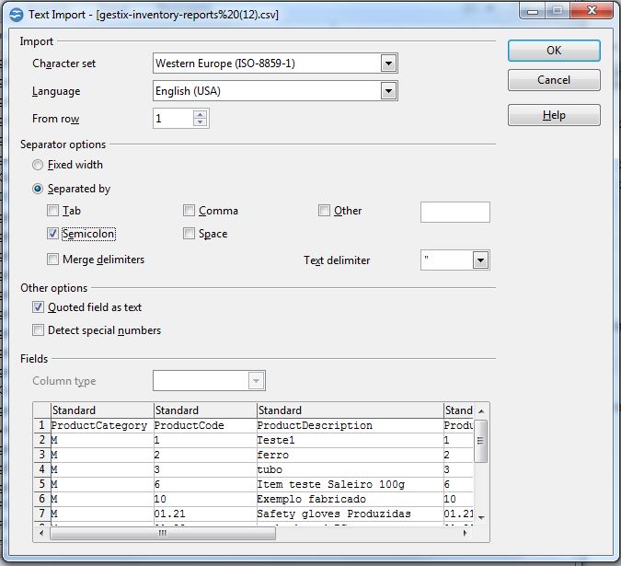Click the ProductCode header cell in preview
Screen dimensions: 621x566
[205, 426]
